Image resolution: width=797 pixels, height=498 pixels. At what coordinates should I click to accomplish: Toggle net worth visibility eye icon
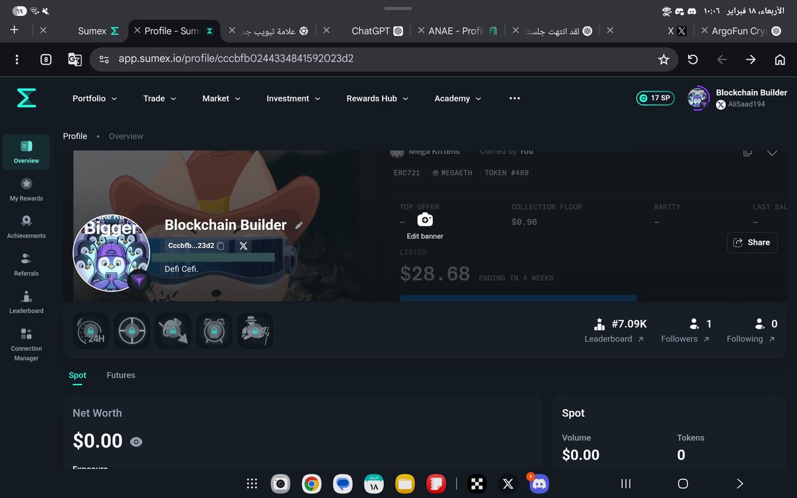(x=136, y=442)
